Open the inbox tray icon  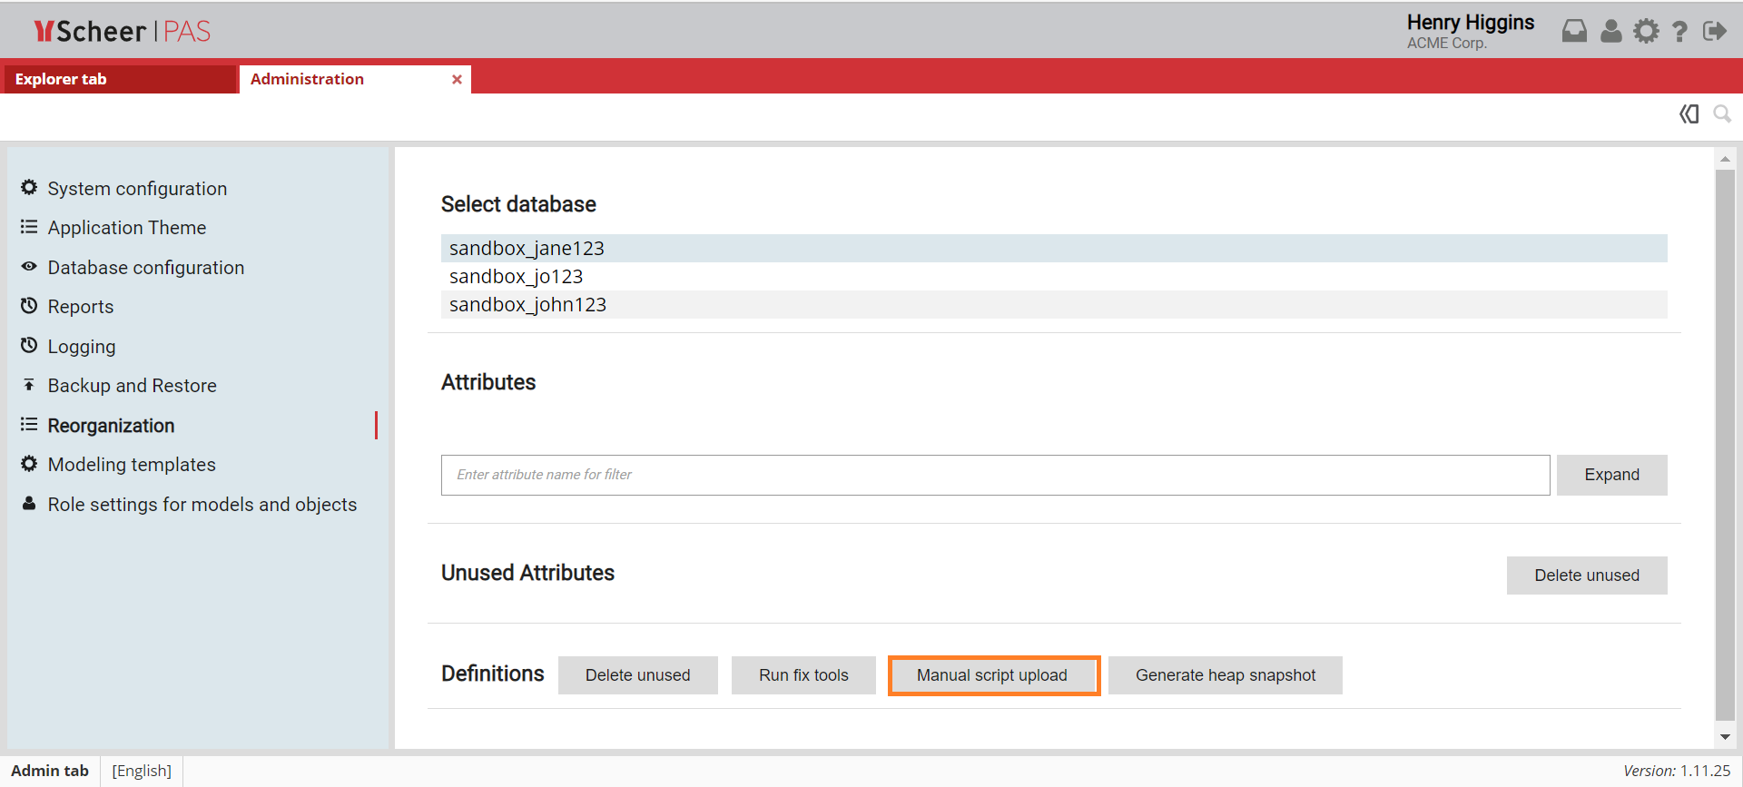1574,32
